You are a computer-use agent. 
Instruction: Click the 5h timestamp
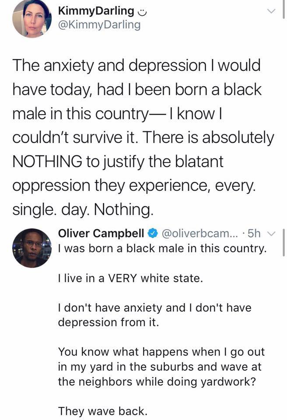(x=254, y=233)
